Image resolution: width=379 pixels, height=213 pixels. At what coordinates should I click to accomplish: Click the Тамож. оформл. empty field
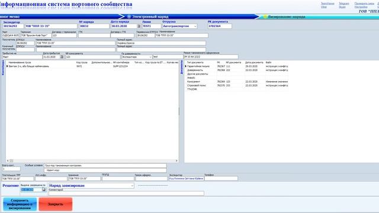(152, 179)
